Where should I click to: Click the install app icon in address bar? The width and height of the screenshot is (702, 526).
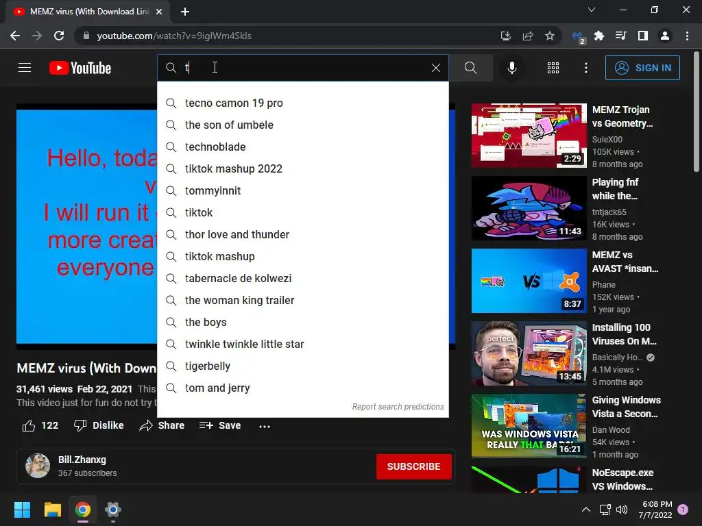click(x=505, y=36)
